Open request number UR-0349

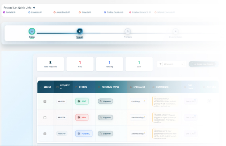tap(62, 134)
